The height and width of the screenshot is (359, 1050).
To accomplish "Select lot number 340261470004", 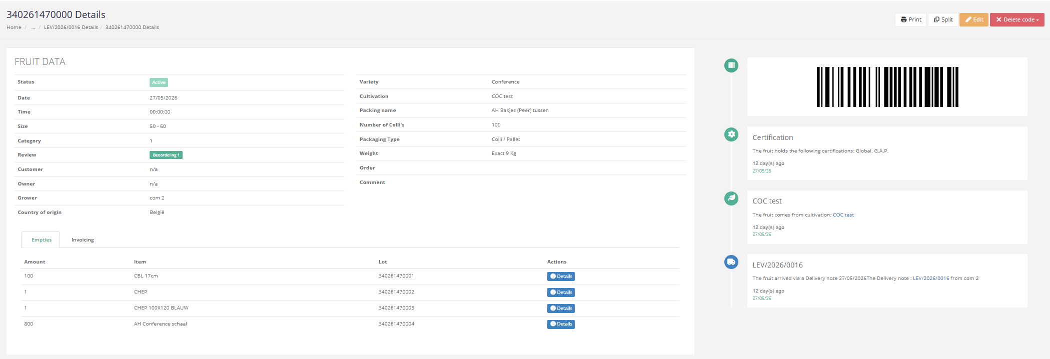I will click(396, 324).
